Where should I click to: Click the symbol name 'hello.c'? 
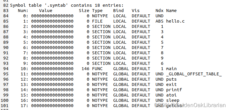pos(175,21)
